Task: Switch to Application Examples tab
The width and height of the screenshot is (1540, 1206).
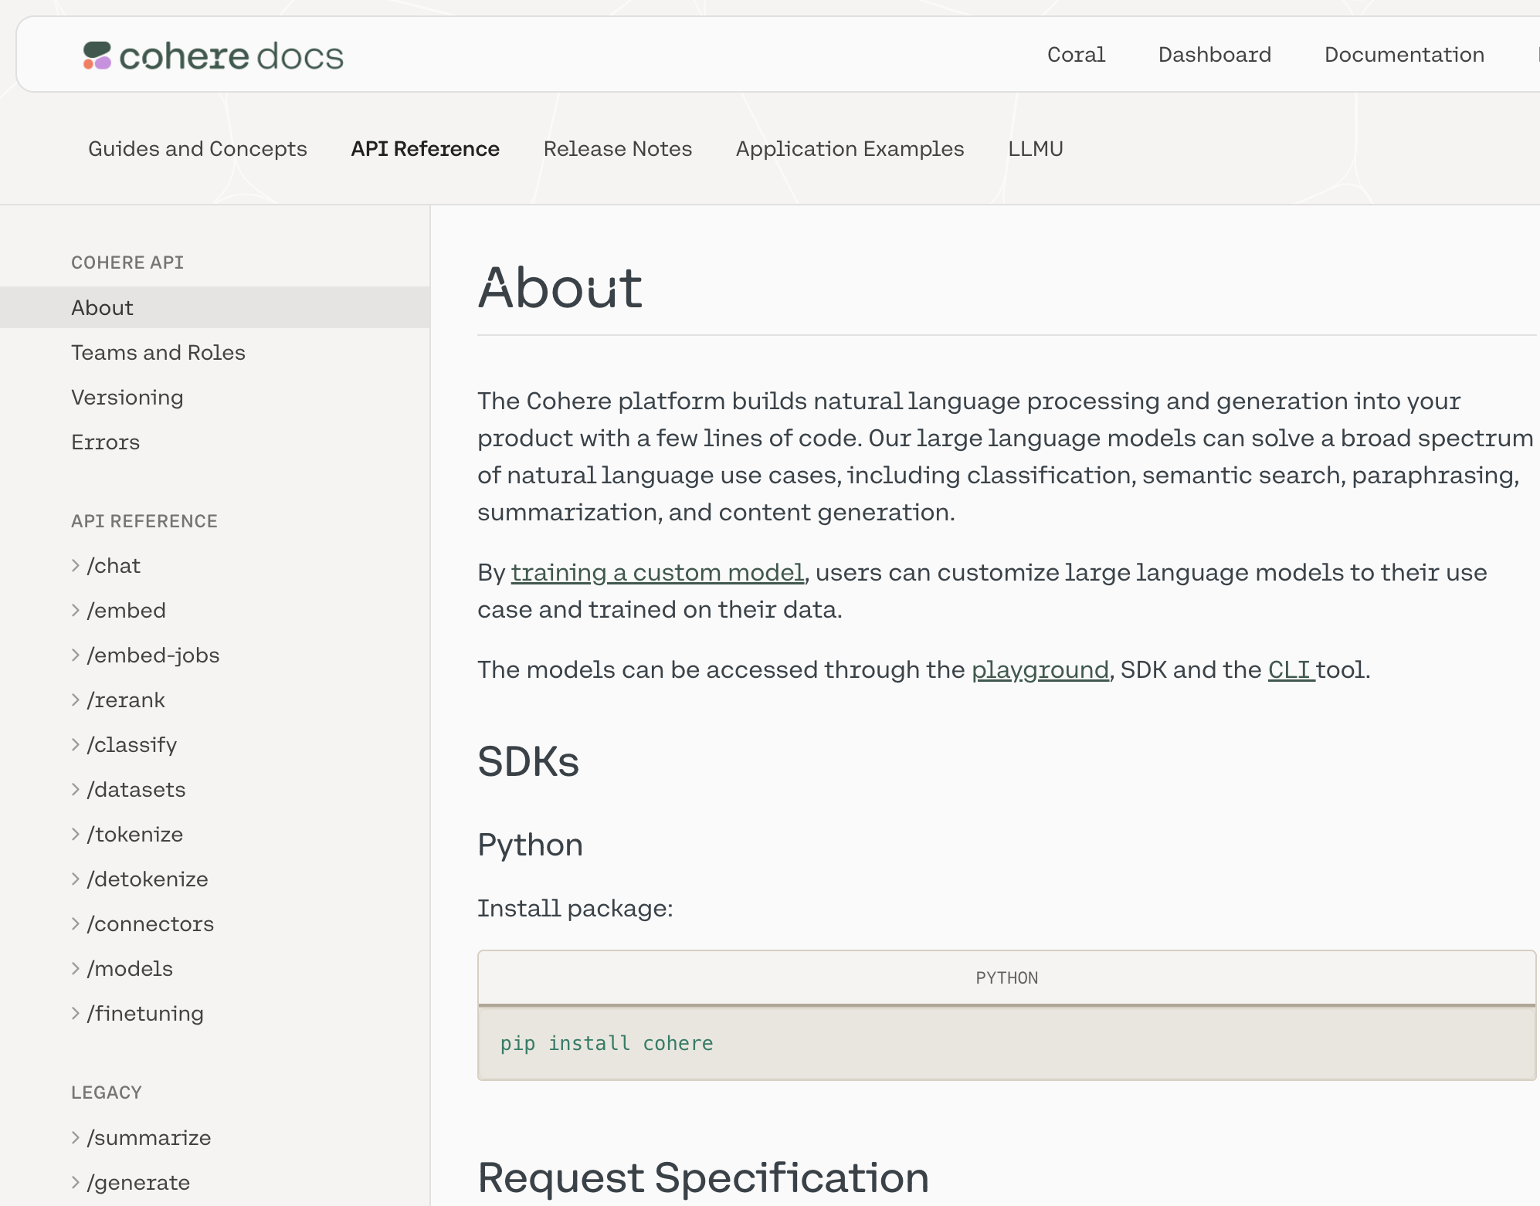Action: click(x=850, y=149)
